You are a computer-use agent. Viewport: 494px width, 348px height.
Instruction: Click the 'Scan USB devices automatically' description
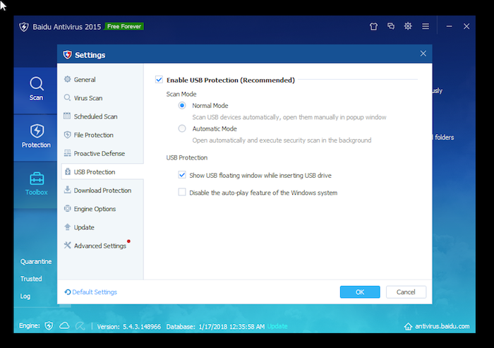click(289, 117)
